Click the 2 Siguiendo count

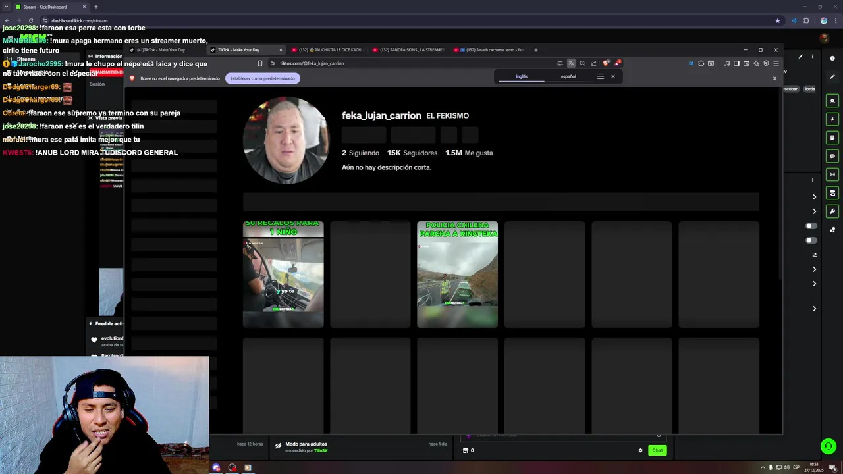pyautogui.click(x=360, y=153)
